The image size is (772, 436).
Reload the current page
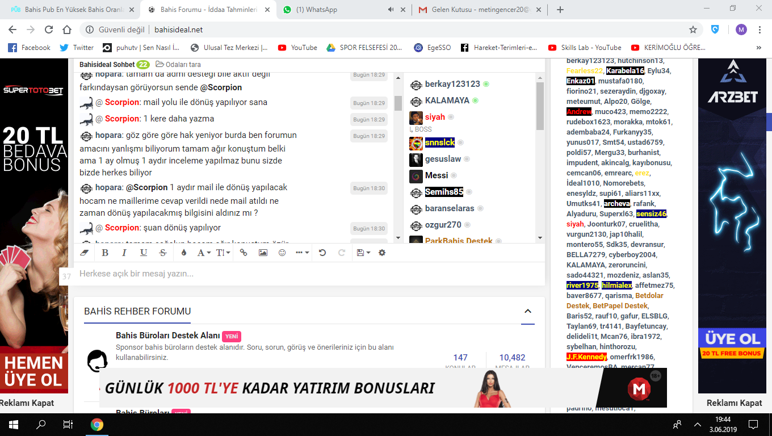point(49,30)
